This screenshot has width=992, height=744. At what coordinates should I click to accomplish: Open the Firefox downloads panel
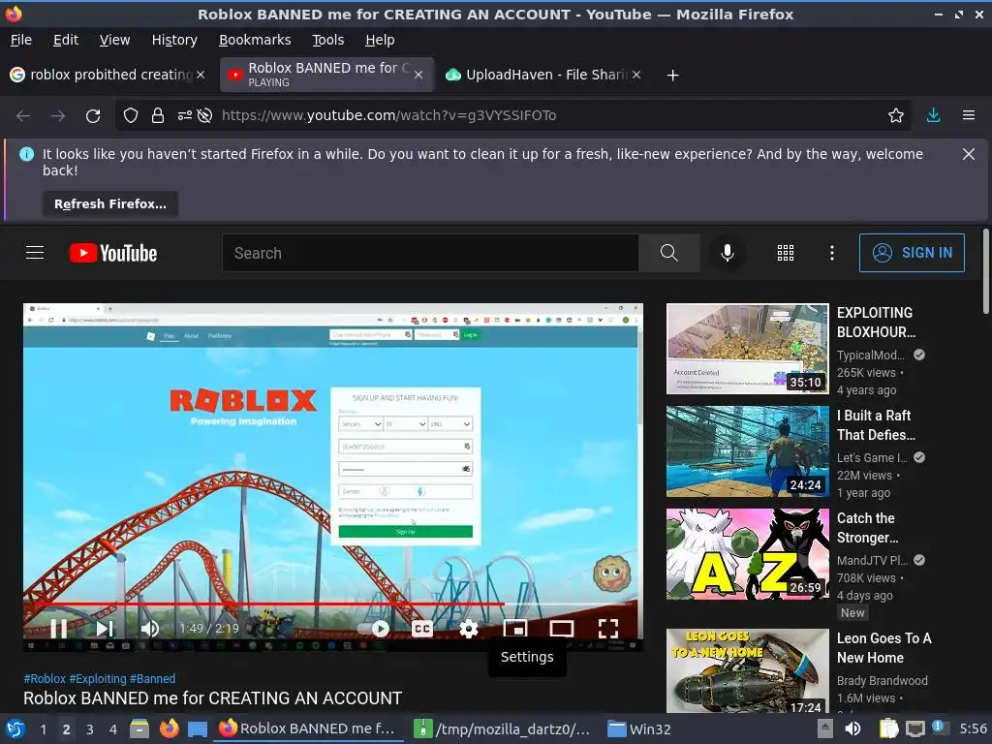933,116
